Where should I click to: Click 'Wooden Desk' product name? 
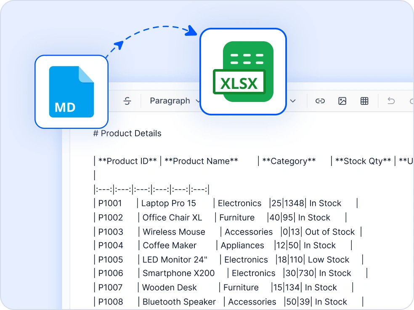click(169, 287)
